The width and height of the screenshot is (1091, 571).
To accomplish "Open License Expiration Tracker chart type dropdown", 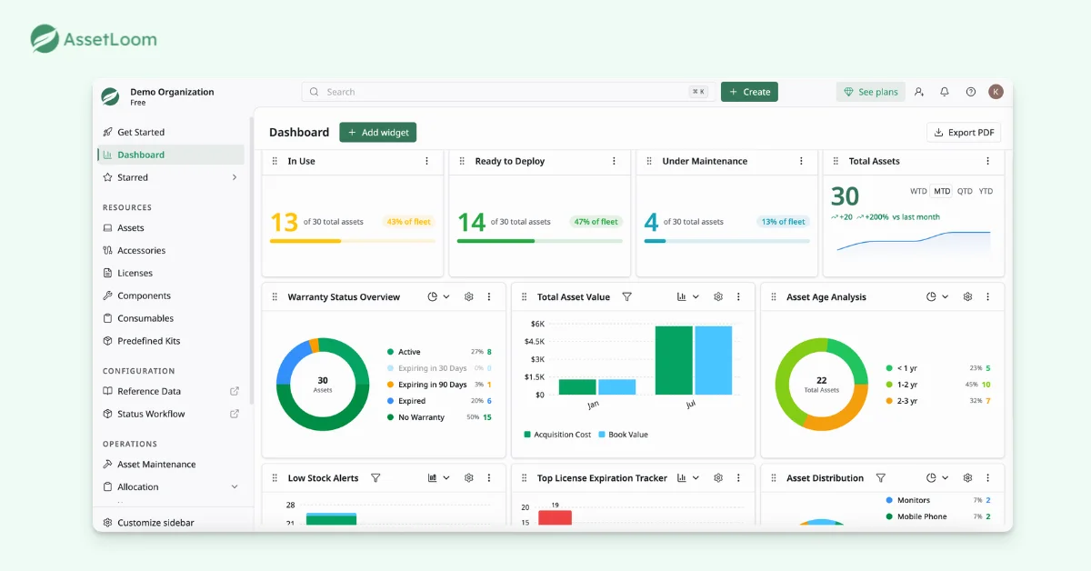I will [x=688, y=478].
